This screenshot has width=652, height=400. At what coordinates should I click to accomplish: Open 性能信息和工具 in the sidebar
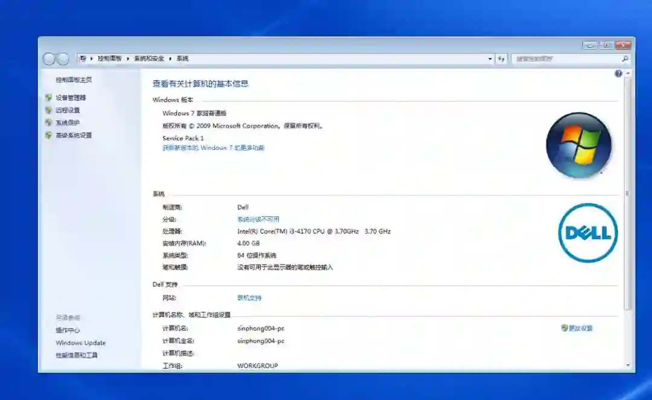point(77,355)
